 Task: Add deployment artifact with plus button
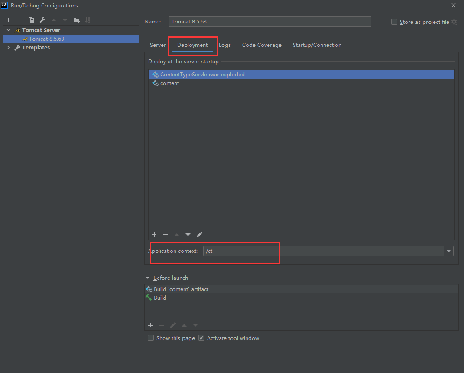coord(154,235)
